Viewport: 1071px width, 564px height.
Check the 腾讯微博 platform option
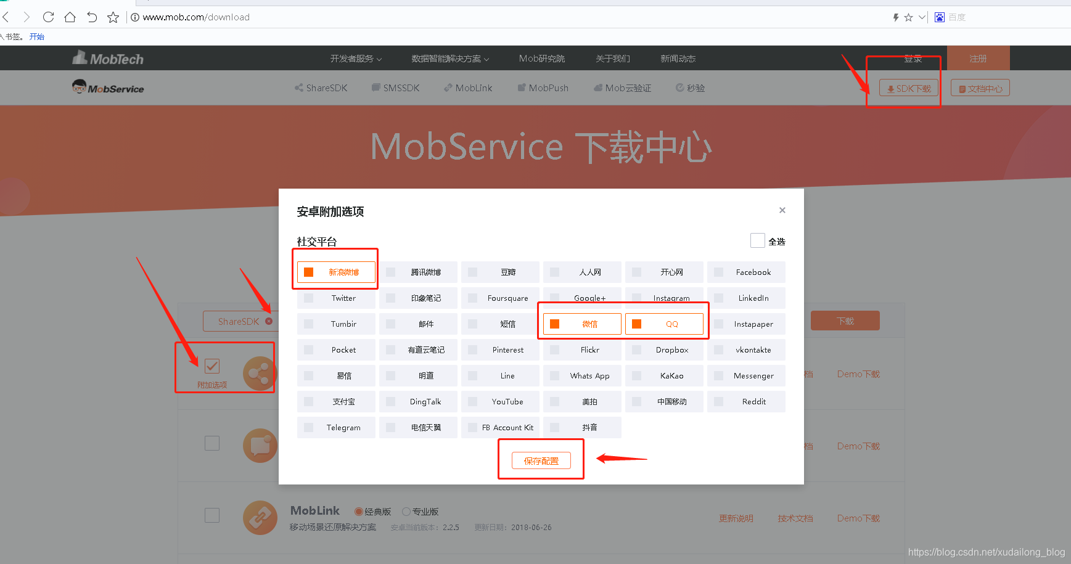tap(418, 272)
